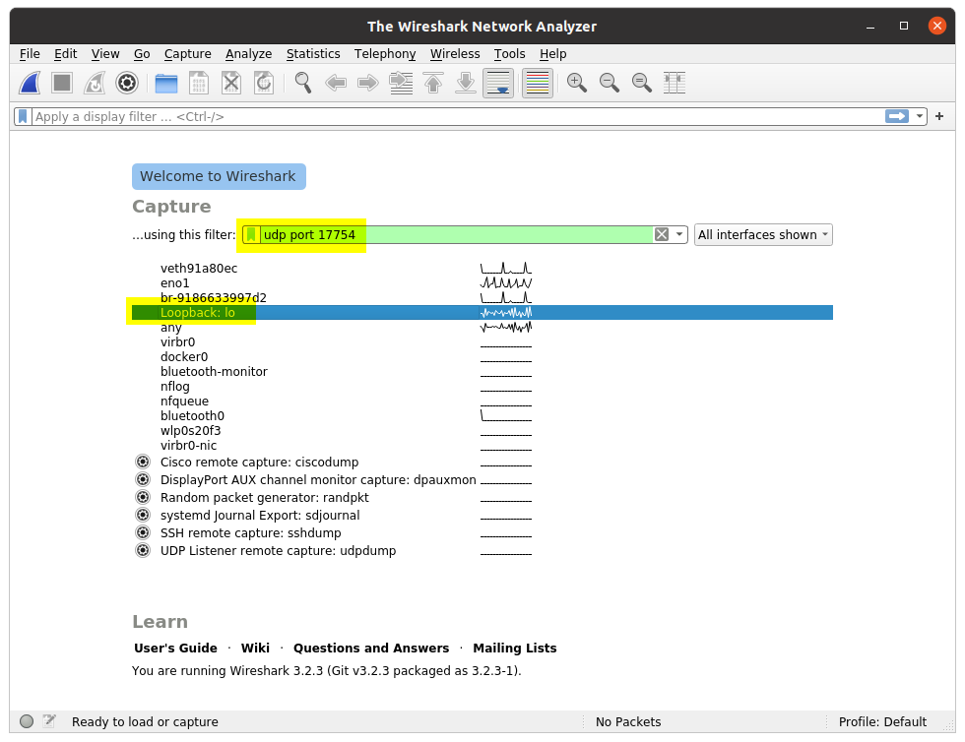Open capture options gear icon
The width and height of the screenshot is (965, 742).
click(x=127, y=83)
